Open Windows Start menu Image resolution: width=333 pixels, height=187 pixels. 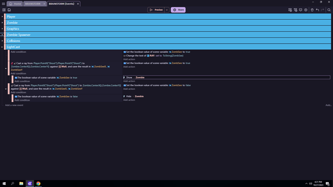click(4, 184)
